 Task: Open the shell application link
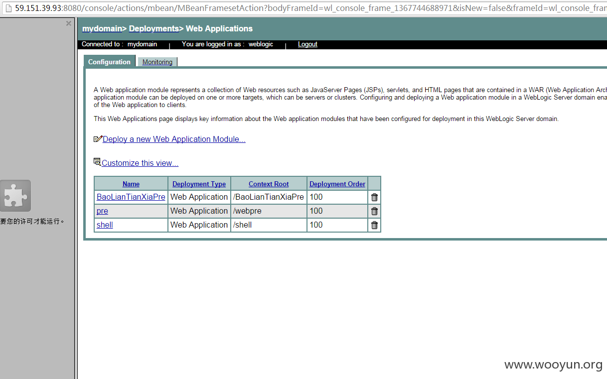click(105, 225)
